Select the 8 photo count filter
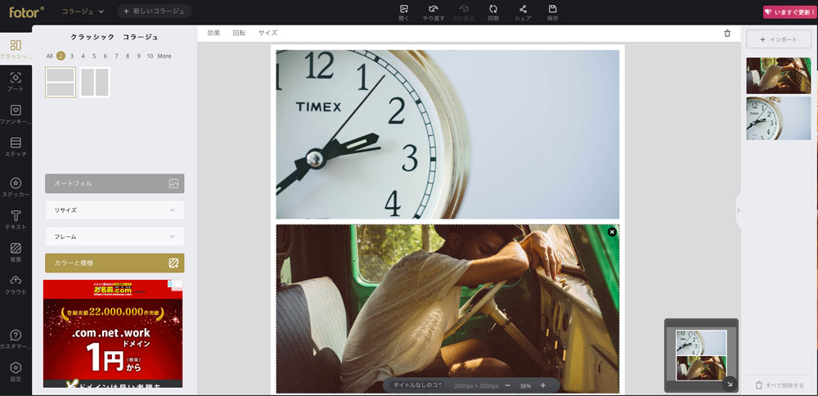Screen dimensions: 818x396 point(128,56)
